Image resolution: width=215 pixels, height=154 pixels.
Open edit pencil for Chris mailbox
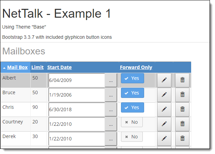pos(164,109)
